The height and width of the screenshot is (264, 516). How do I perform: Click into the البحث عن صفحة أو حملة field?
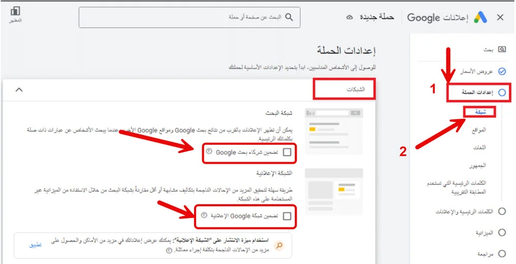189,17
